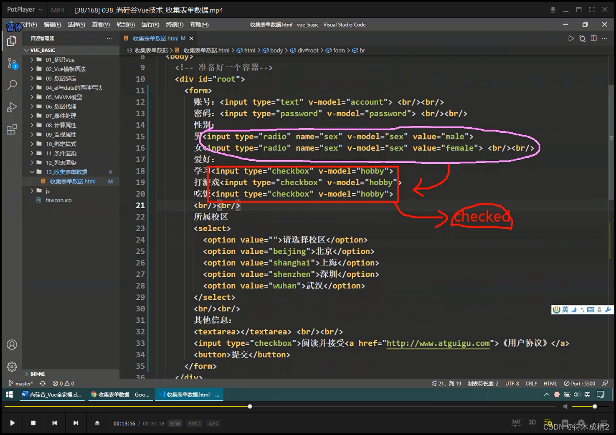Switch to the Word document taskbar item
This screenshot has width=616, height=435.
point(51,395)
